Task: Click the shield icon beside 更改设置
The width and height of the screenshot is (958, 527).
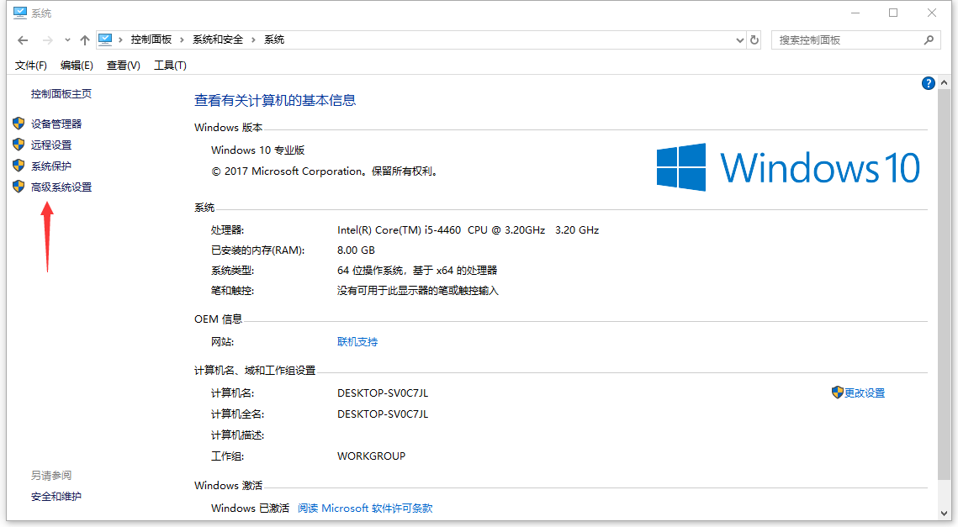Action: [x=837, y=392]
